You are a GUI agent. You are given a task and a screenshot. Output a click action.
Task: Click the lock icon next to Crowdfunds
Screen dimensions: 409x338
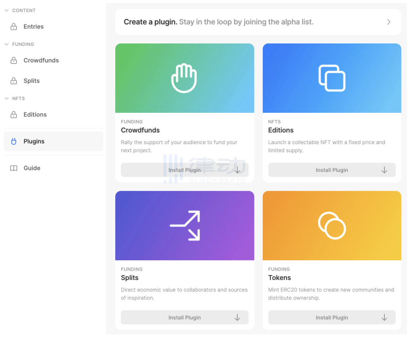pyautogui.click(x=13, y=61)
